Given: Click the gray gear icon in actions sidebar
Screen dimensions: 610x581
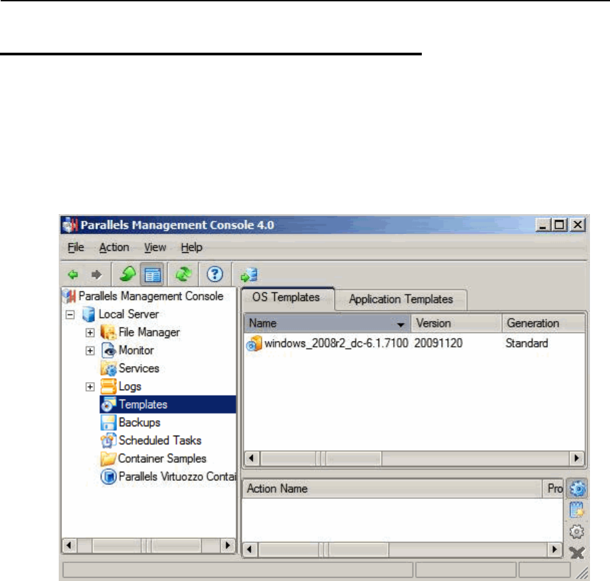Looking at the screenshot, I should coord(577,532).
